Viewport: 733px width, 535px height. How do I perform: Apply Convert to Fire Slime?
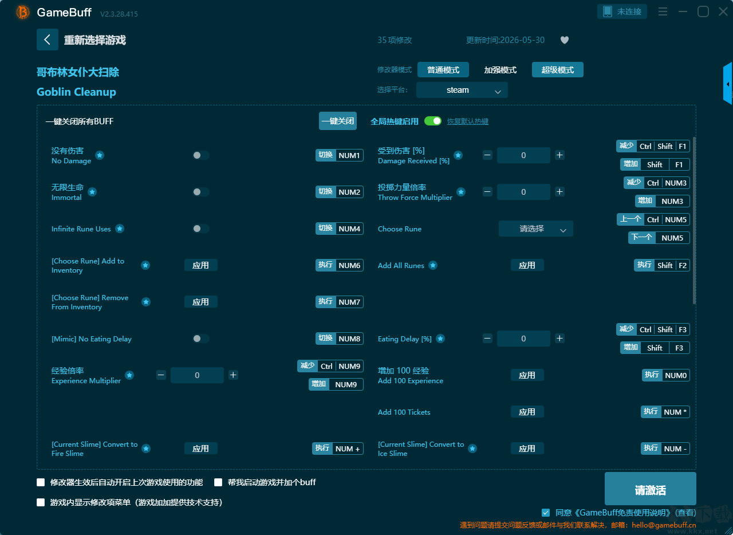pyautogui.click(x=201, y=449)
